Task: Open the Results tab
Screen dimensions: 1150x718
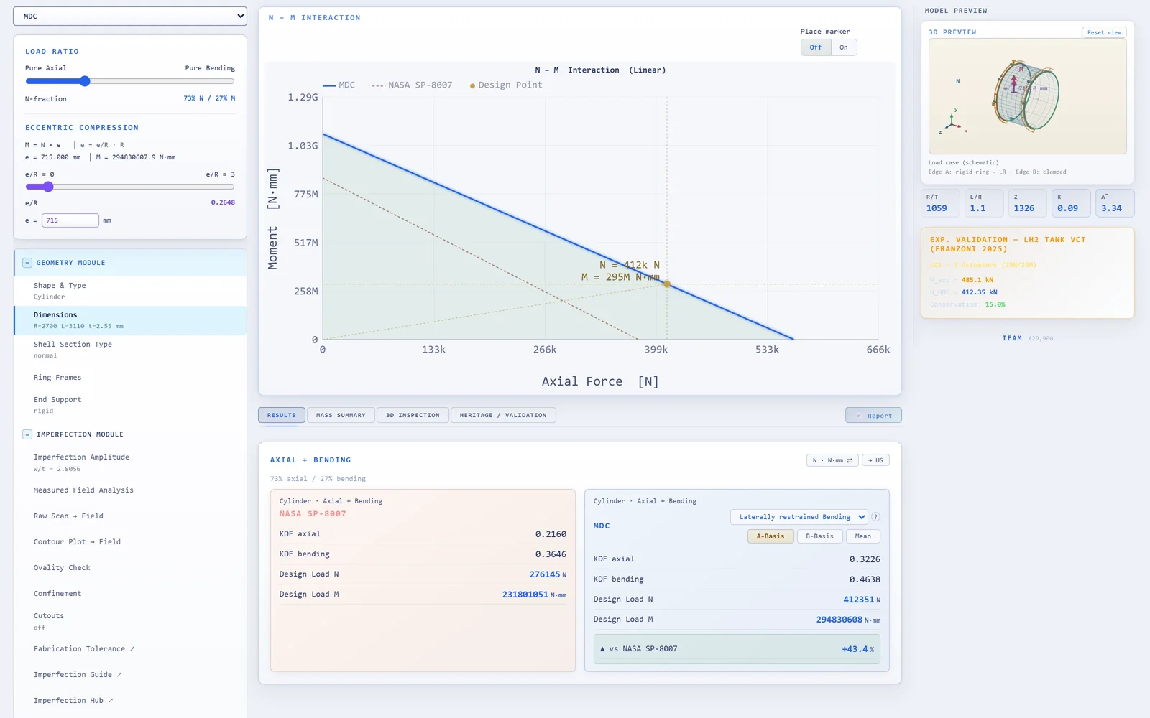Action: (x=282, y=415)
